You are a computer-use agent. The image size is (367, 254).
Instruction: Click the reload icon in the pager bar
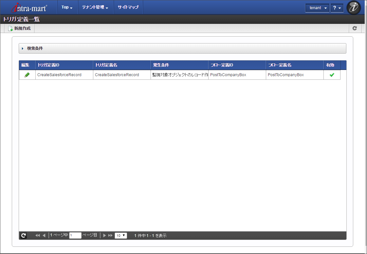[23, 235]
